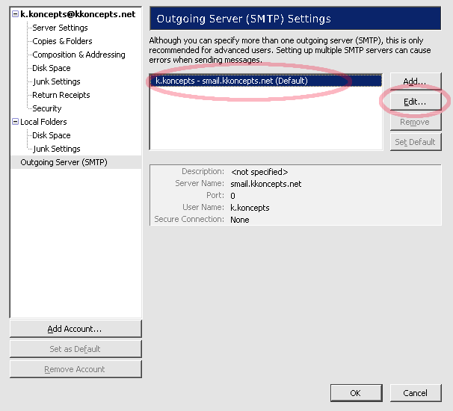Screen dimensions: 453x411
Task: Open Junk Settings under Local Folders
Action: [57, 149]
